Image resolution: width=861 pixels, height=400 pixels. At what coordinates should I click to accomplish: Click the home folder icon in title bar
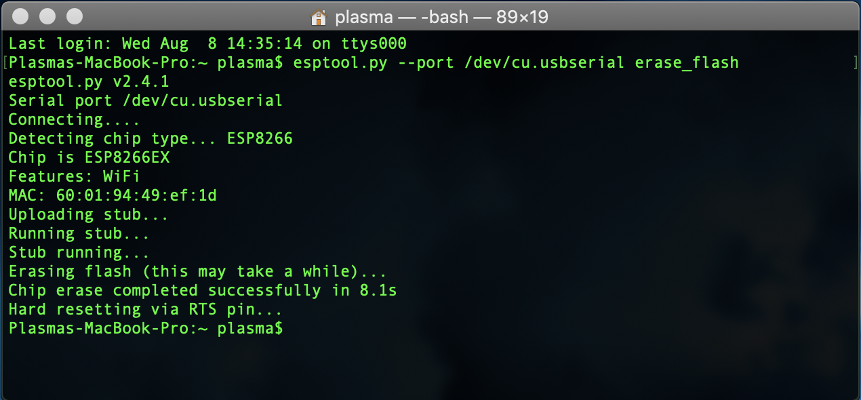(x=318, y=17)
